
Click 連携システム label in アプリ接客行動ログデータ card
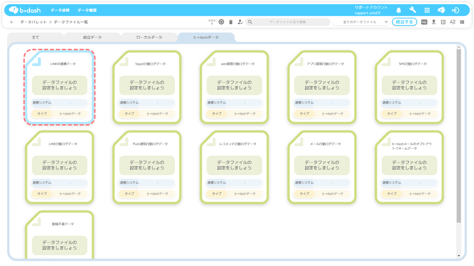point(304,103)
